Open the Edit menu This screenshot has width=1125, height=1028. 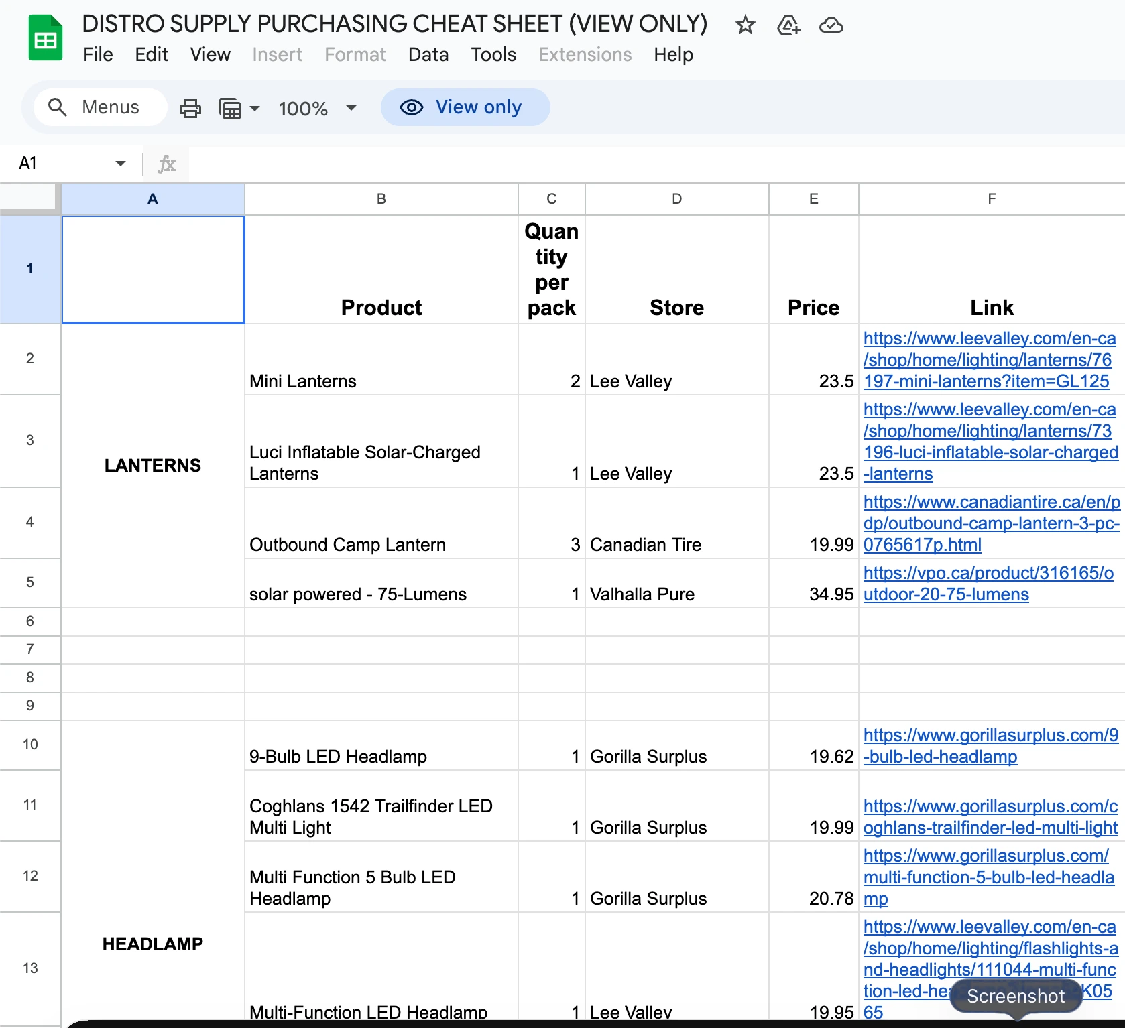coord(152,55)
